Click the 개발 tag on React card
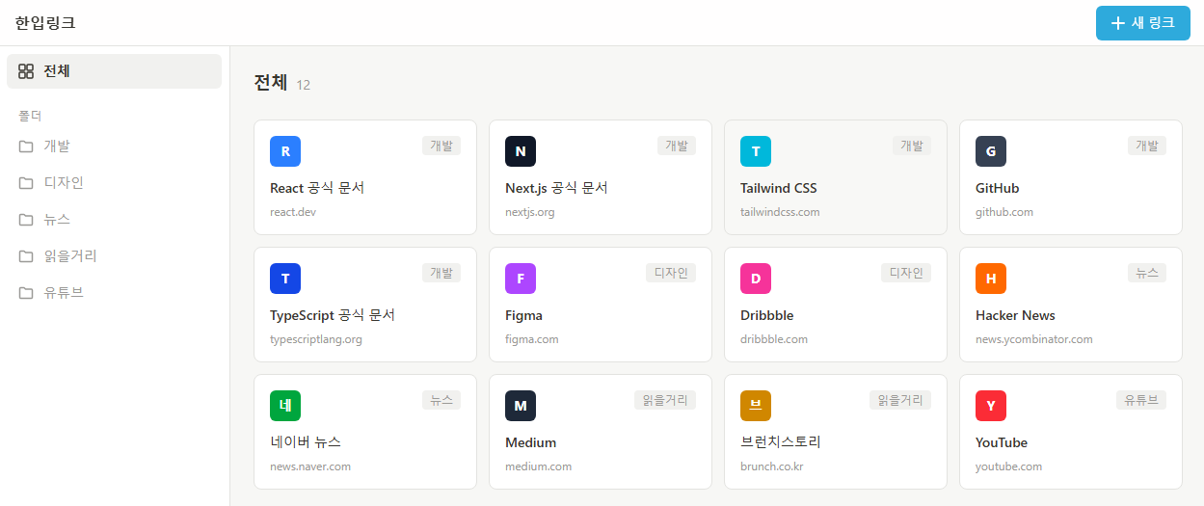Image resolution: width=1204 pixels, height=506 pixels. coord(441,146)
